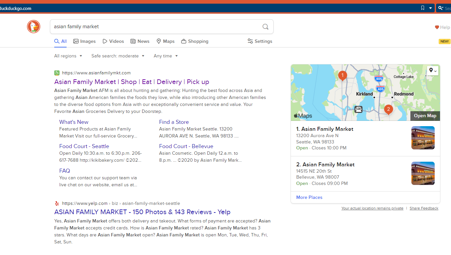Click the yelp.com result URL breadcrumb
The image size is (451, 255).
tap(121, 203)
